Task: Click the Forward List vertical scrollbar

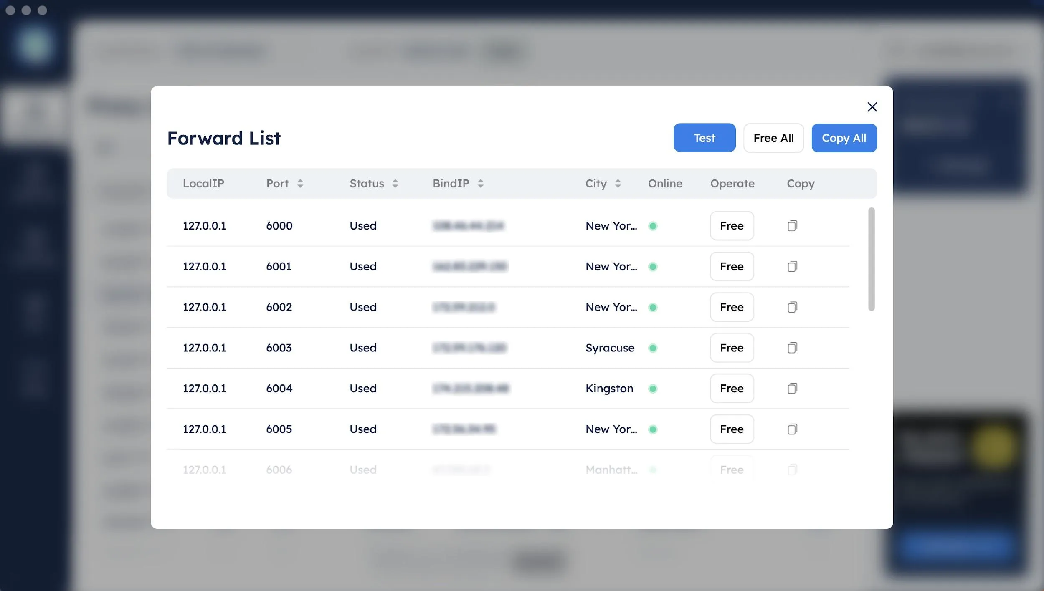Action: click(871, 259)
